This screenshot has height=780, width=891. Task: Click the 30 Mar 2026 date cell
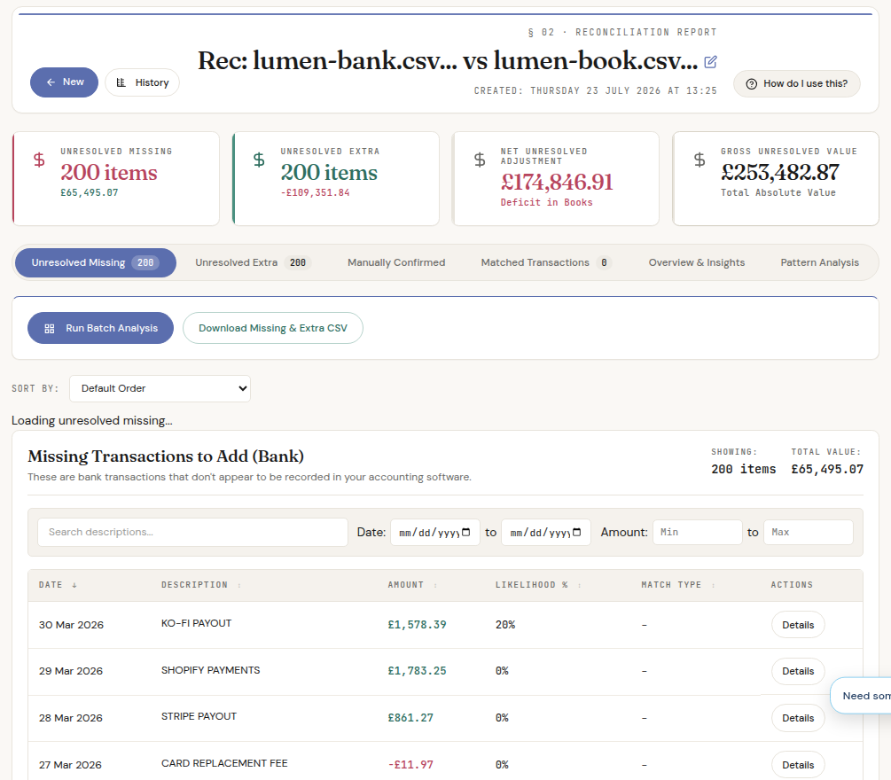[71, 625]
